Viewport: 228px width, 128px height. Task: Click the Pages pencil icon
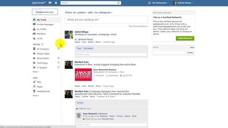[x=34, y=86]
